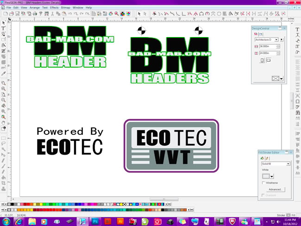Click the Undo toolbar icon
The image size is (301, 226).
click(x=70, y=13)
